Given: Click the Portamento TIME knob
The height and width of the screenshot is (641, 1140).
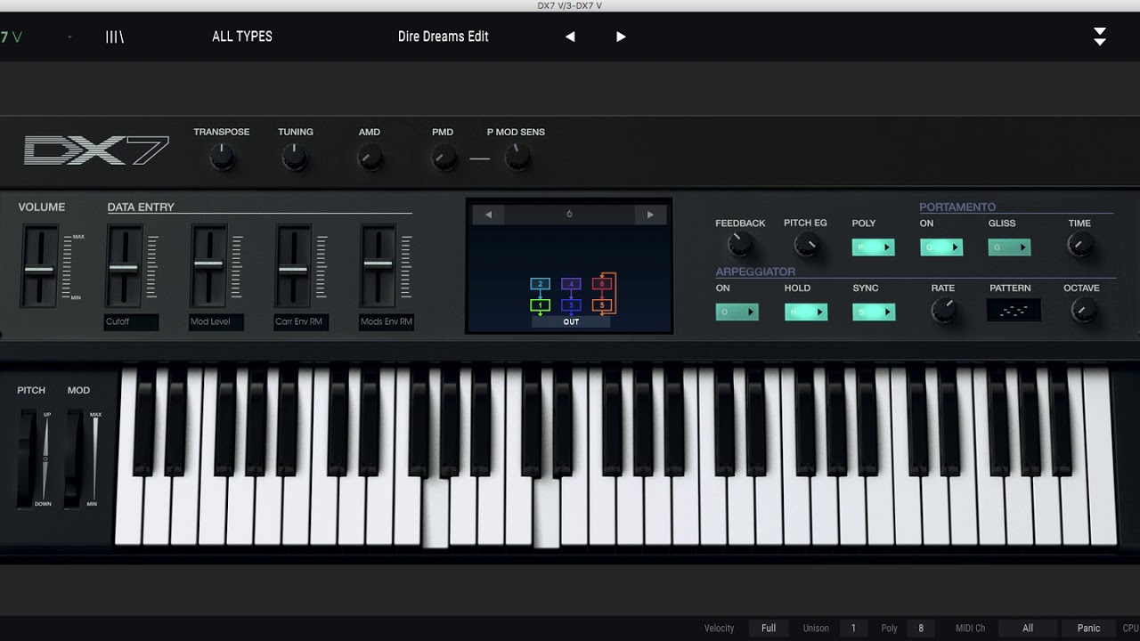Looking at the screenshot, I should pyautogui.click(x=1080, y=244).
